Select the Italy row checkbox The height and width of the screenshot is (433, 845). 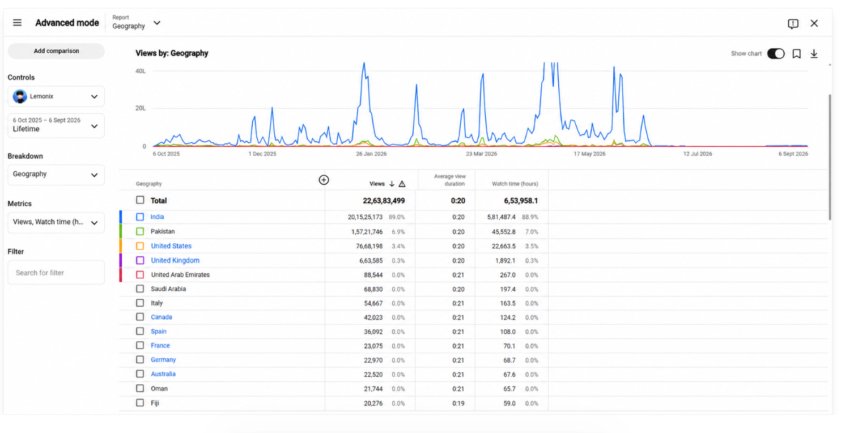point(140,303)
